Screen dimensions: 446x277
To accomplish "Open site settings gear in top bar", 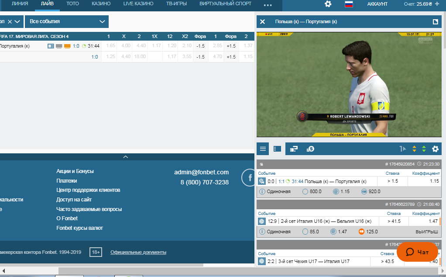I will pos(328,4).
